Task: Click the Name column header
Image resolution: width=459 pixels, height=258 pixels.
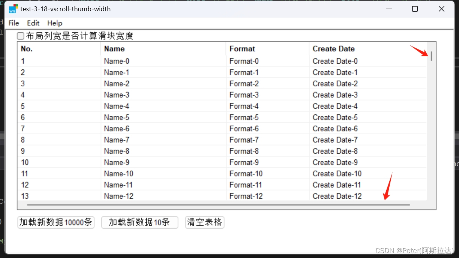Action: pos(163,49)
